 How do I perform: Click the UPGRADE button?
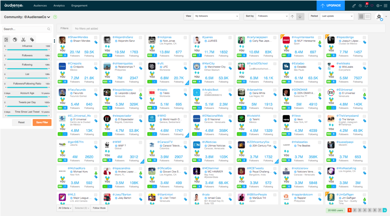tap(331, 6)
